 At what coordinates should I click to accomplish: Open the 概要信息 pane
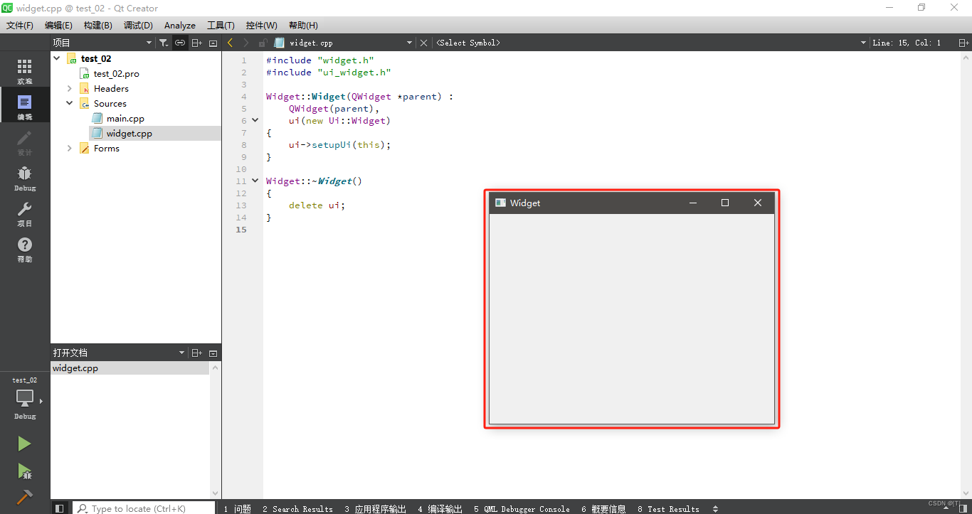point(603,508)
